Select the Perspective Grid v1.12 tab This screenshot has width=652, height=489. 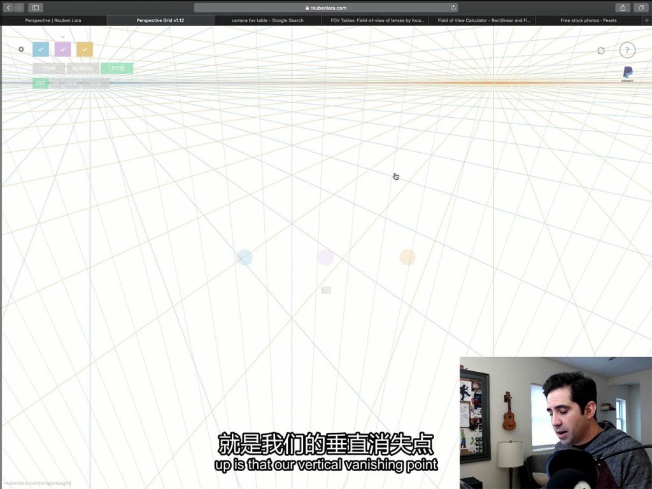pos(160,20)
